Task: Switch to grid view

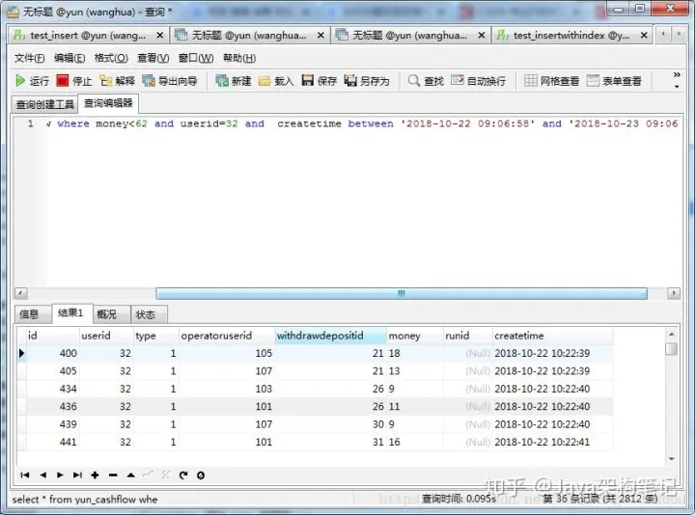Action: click(551, 81)
